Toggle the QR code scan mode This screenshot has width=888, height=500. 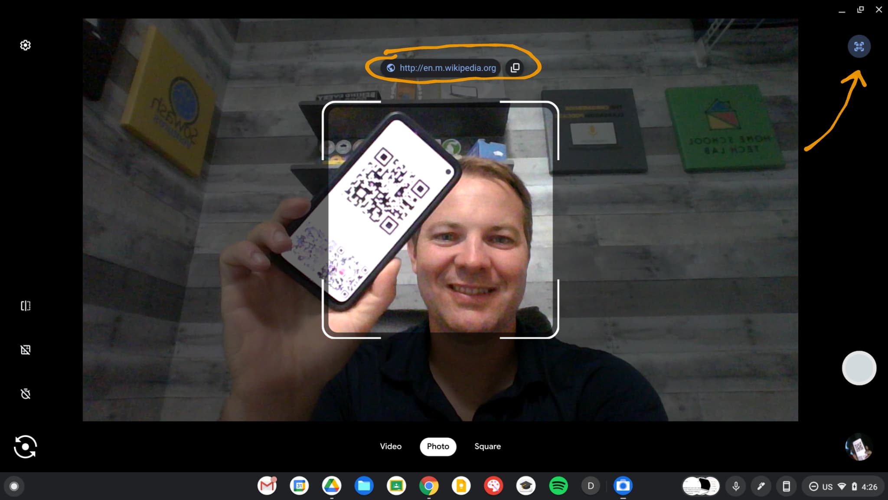tap(859, 46)
